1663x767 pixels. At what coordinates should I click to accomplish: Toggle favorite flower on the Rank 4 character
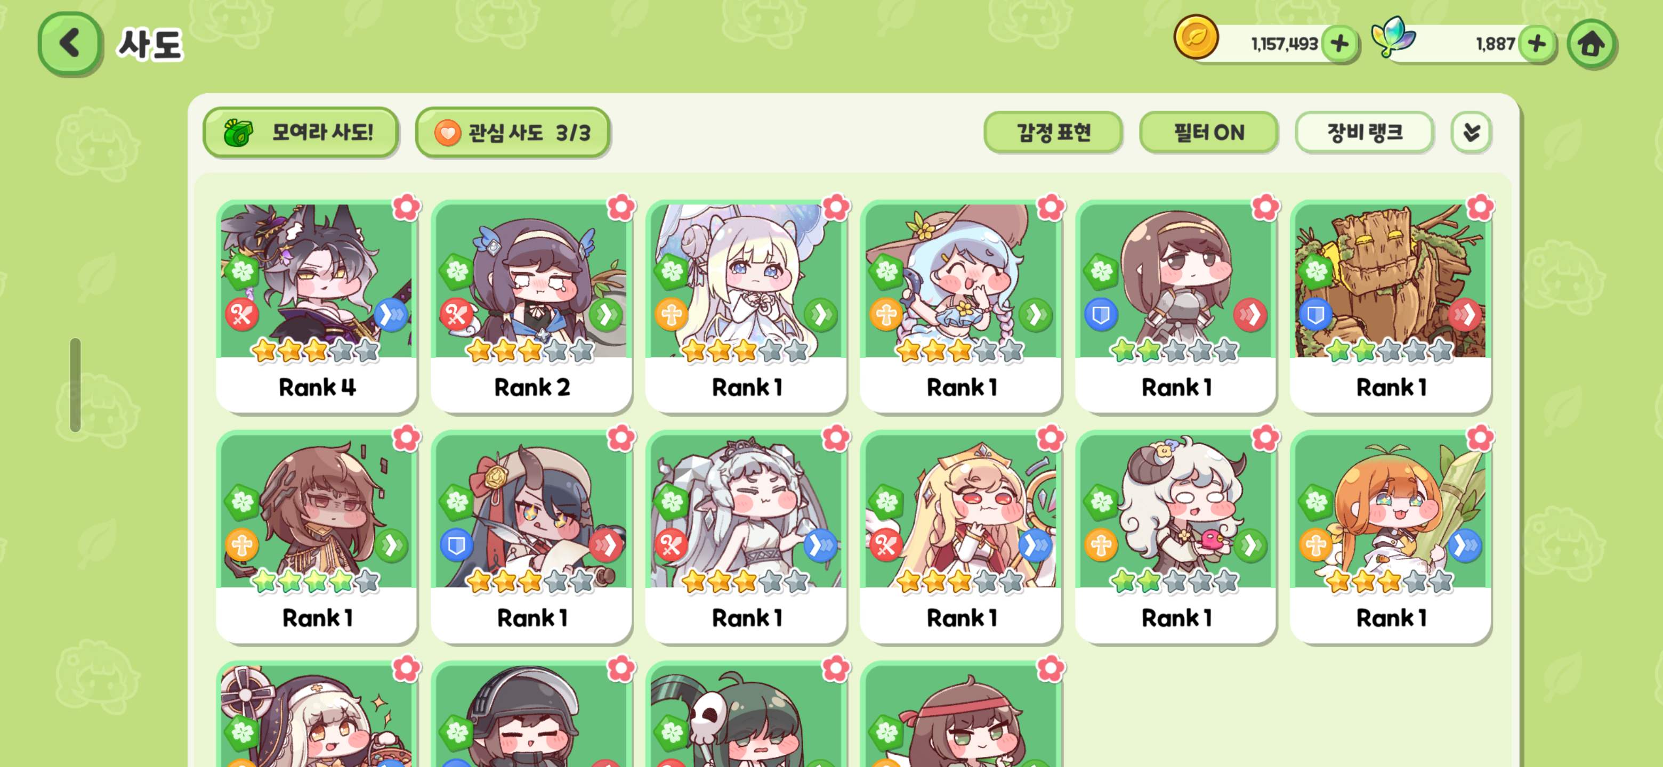point(406,208)
